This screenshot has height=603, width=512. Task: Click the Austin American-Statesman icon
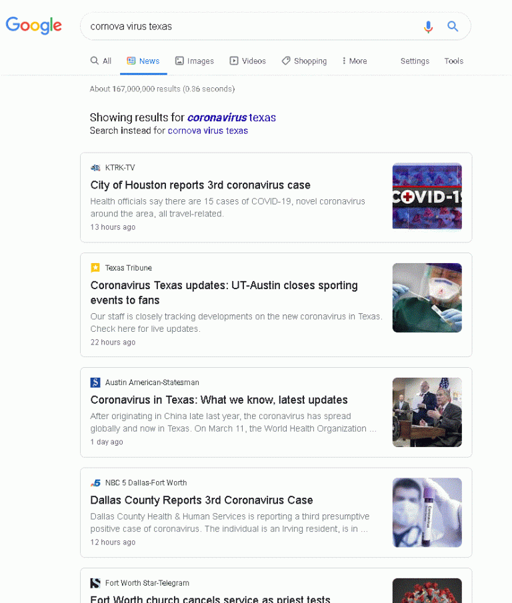(95, 382)
